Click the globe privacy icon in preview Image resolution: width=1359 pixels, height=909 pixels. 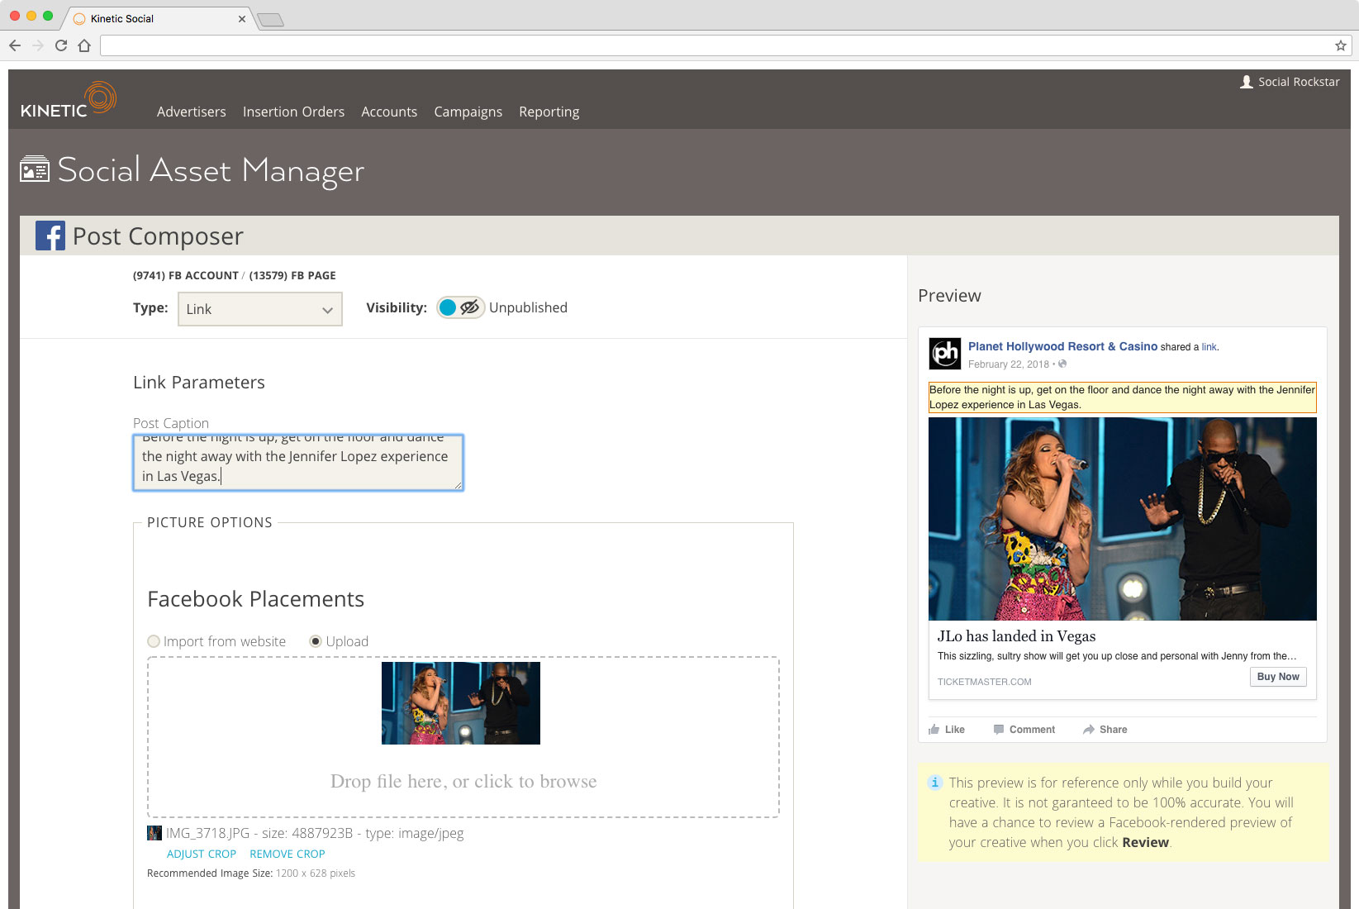[1062, 364]
